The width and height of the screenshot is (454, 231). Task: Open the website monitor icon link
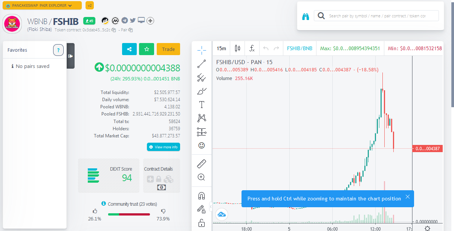[x=141, y=20]
